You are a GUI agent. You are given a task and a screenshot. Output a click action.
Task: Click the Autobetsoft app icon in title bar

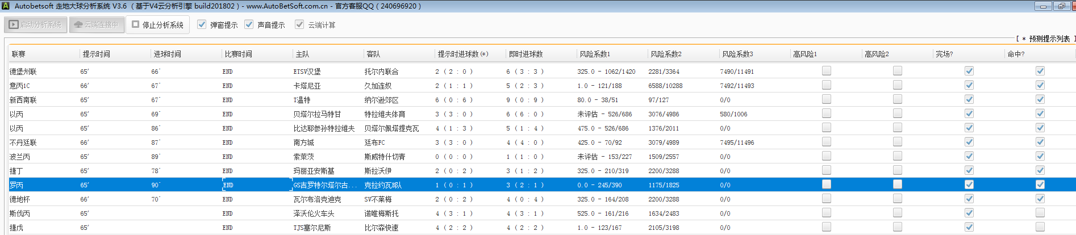tap(6, 6)
